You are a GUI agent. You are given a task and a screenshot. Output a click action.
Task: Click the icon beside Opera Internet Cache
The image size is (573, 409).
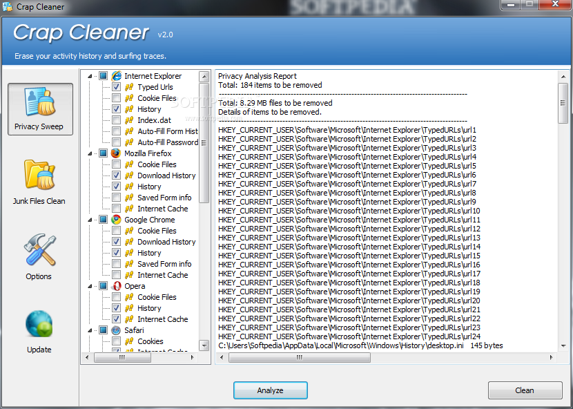[129, 319]
